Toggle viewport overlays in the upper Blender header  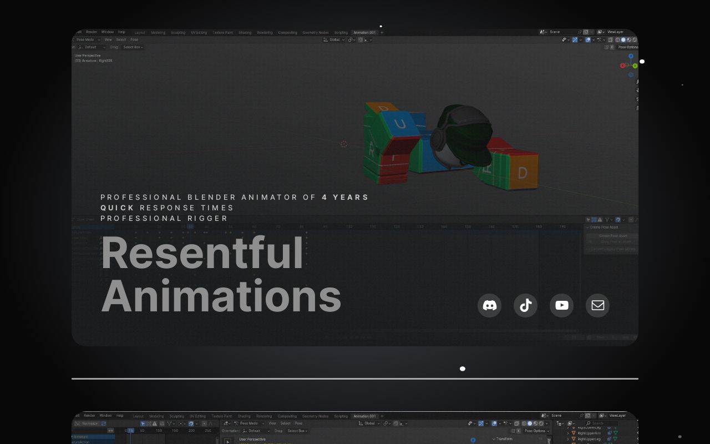589,39
